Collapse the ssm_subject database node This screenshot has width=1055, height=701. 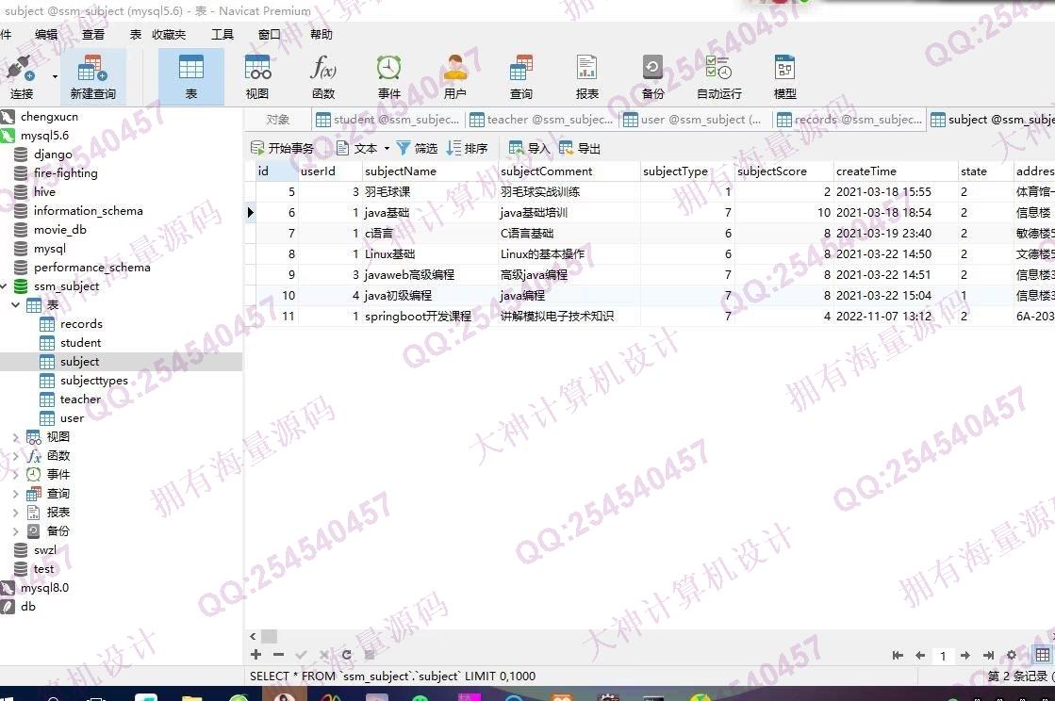(4, 286)
